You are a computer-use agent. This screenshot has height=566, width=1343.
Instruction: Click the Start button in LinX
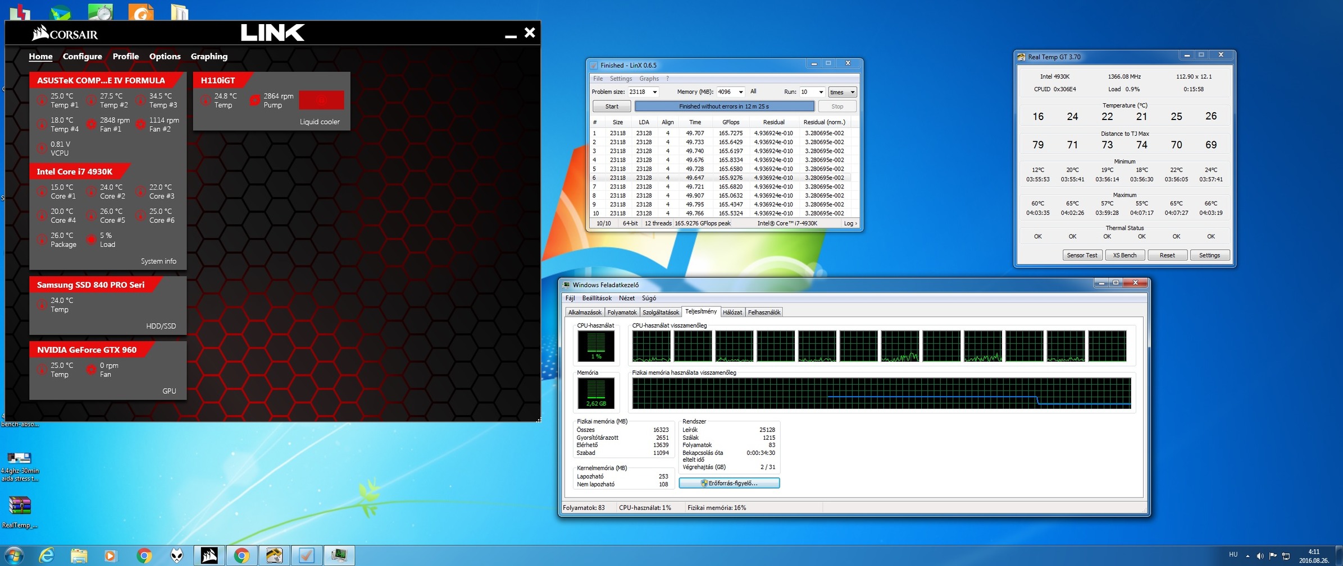[612, 107]
